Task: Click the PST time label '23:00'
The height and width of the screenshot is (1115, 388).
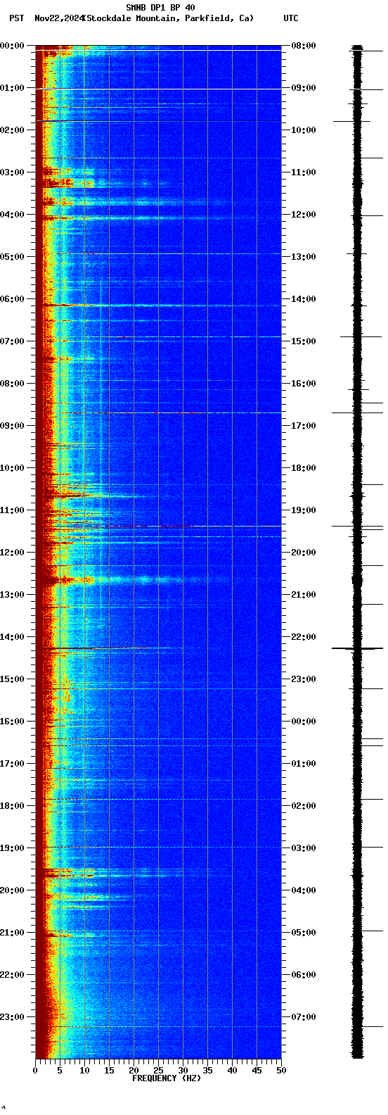Action: coord(12,1017)
